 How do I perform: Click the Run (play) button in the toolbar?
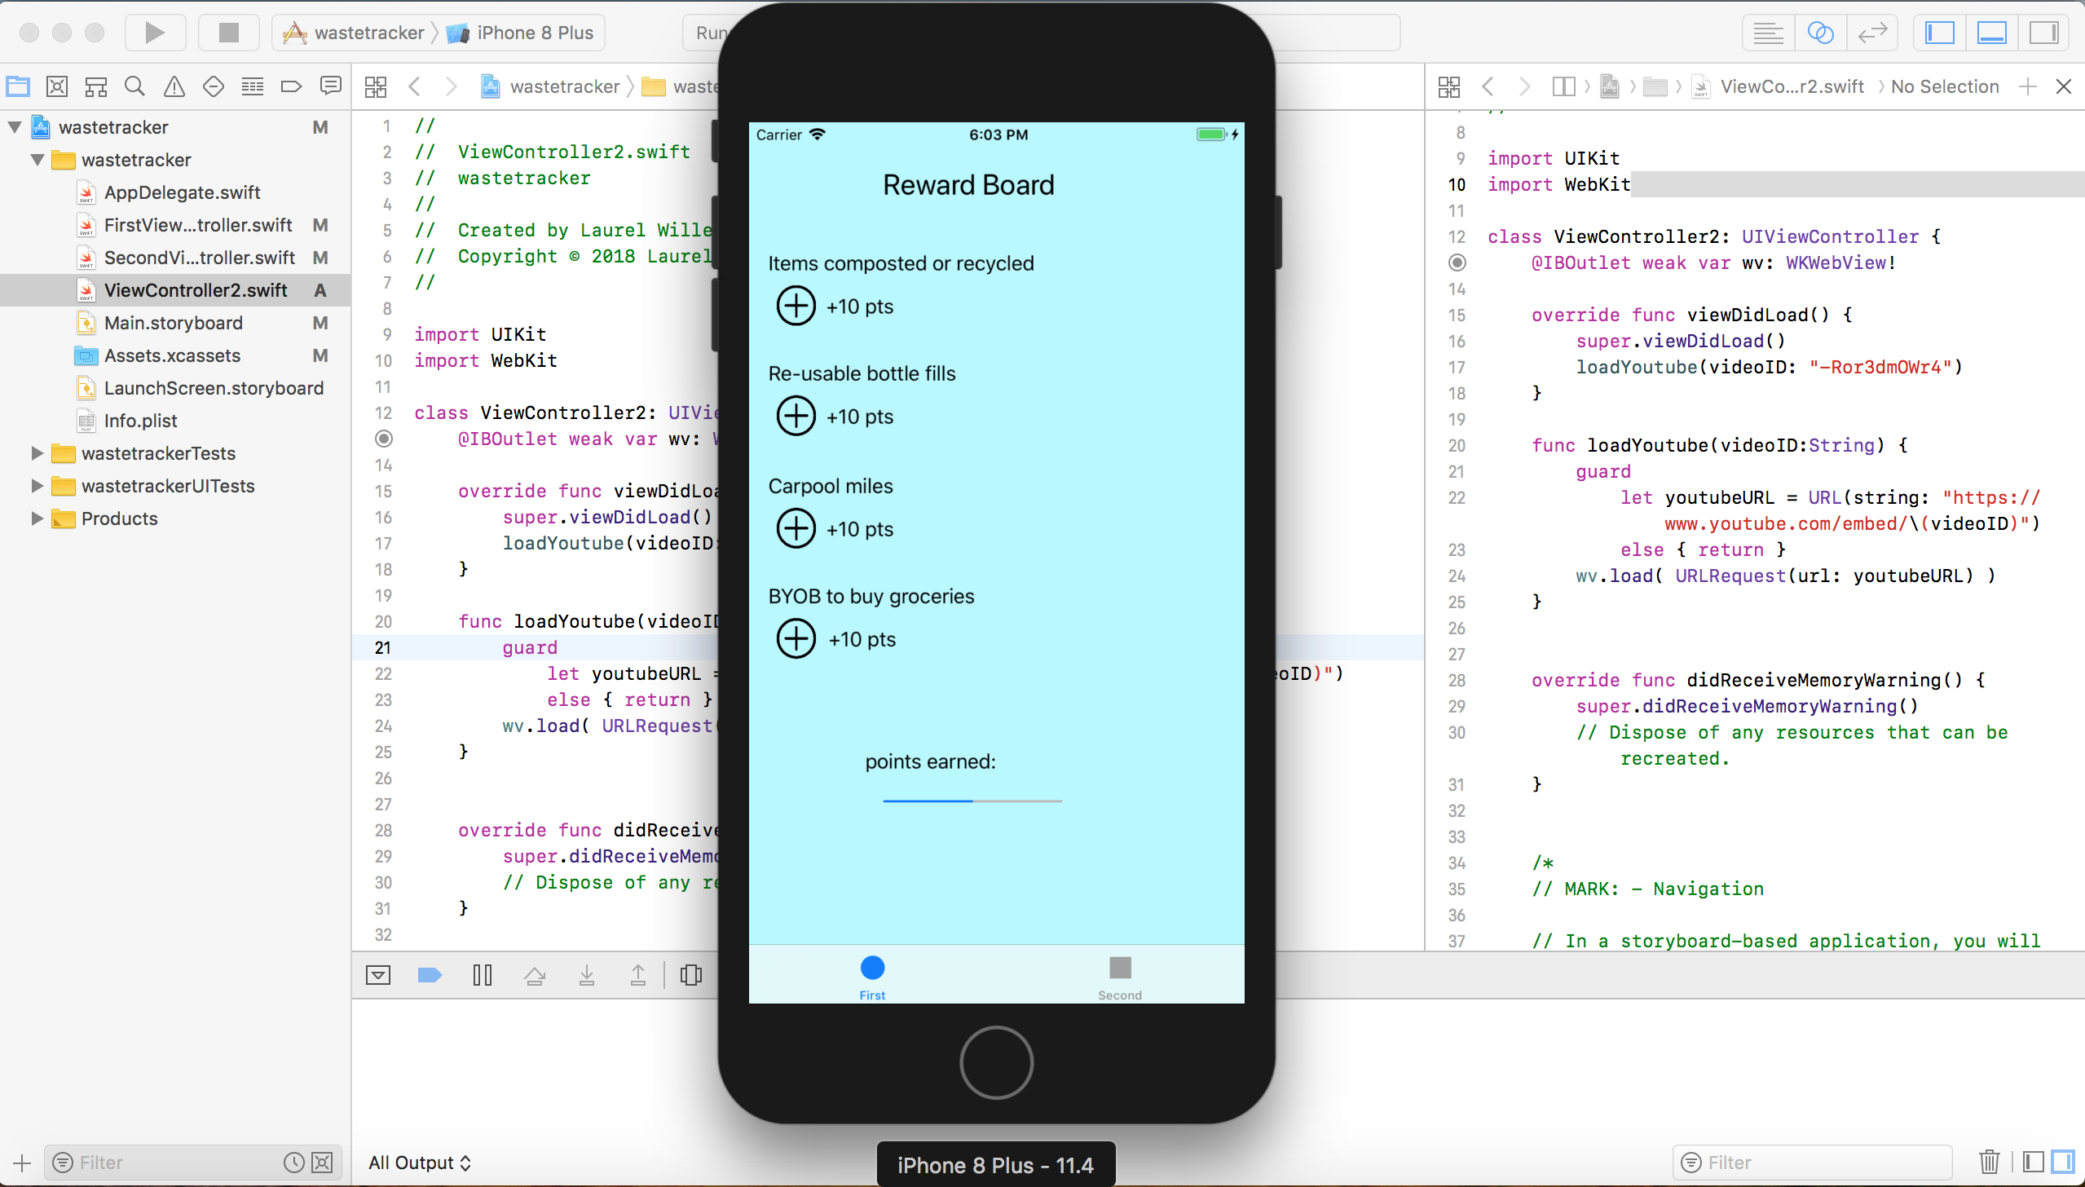pyautogui.click(x=155, y=33)
